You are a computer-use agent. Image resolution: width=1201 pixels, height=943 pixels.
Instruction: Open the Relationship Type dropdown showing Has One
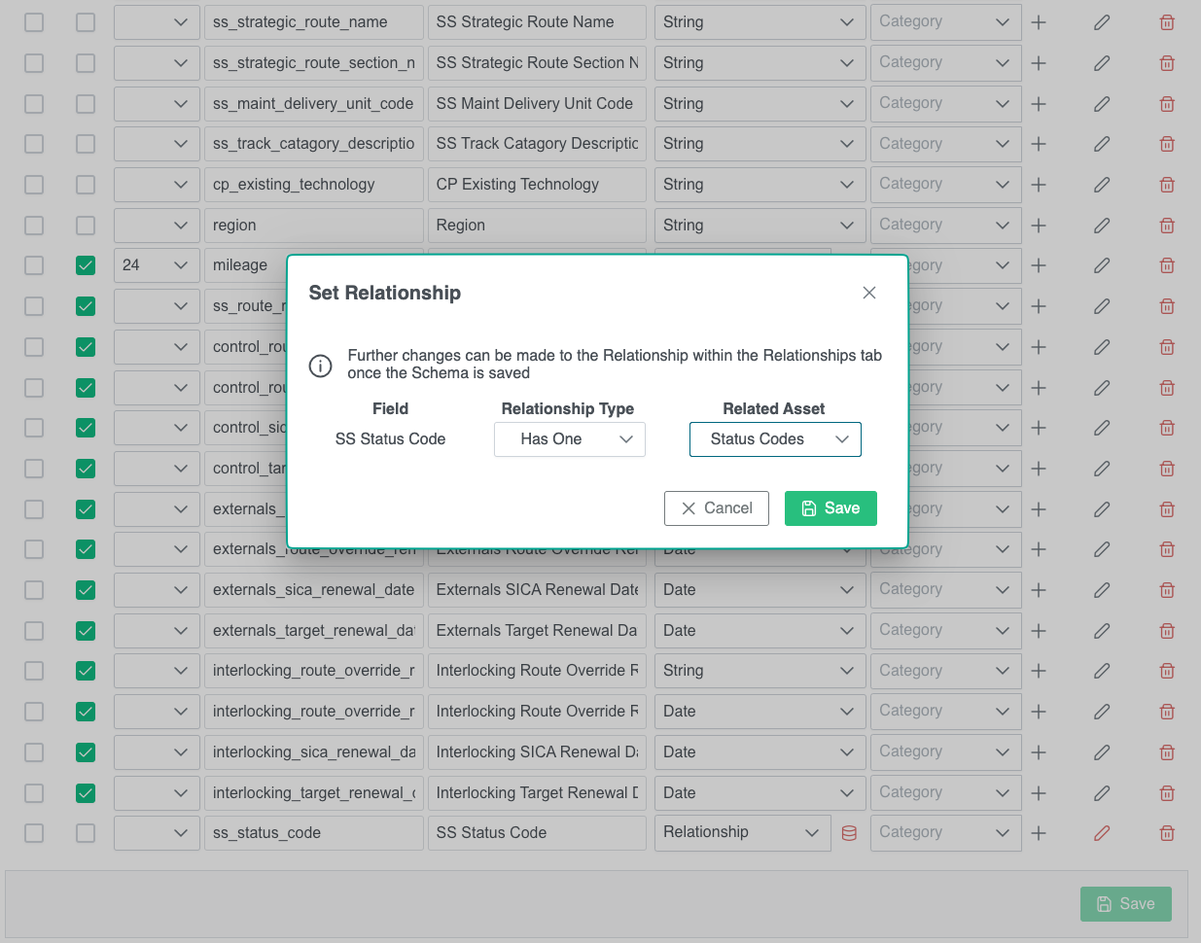point(569,439)
